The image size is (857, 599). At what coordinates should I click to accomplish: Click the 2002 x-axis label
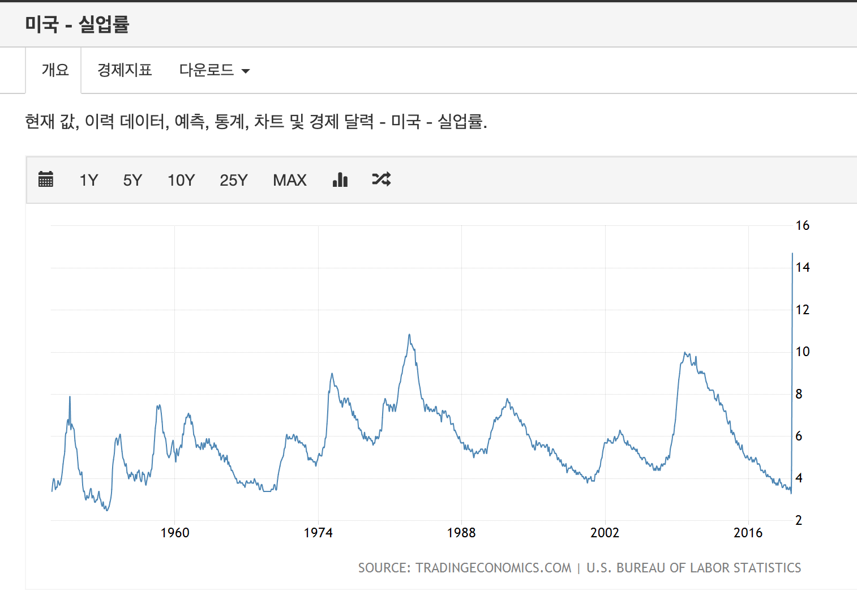pyautogui.click(x=605, y=533)
